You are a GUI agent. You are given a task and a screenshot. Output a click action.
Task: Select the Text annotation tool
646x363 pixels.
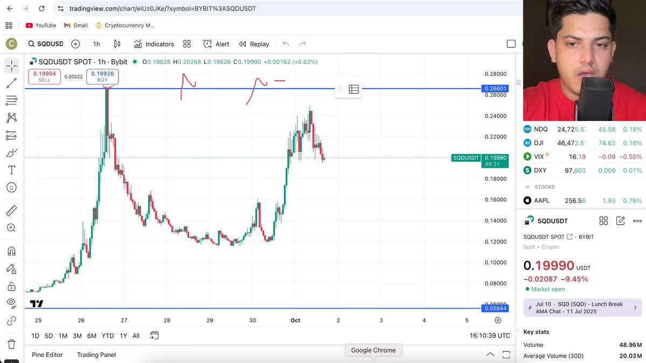[x=11, y=170]
